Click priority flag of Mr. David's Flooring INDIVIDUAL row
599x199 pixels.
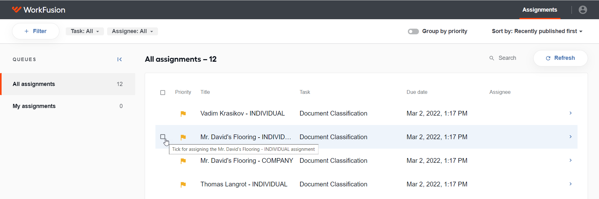click(x=183, y=137)
